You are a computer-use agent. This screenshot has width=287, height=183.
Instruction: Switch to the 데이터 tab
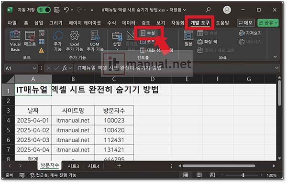click(x=129, y=23)
